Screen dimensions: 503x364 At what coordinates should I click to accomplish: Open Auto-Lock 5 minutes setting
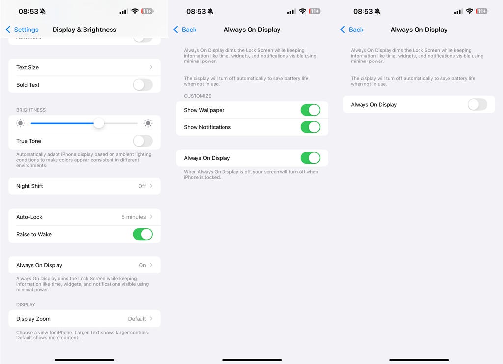point(84,217)
